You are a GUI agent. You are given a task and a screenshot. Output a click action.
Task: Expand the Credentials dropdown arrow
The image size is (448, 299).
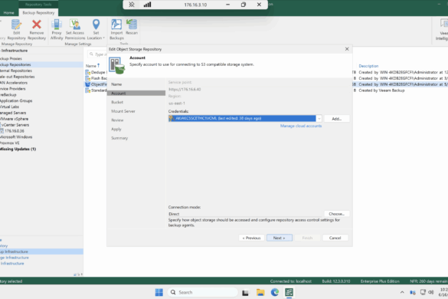[319, 119]
